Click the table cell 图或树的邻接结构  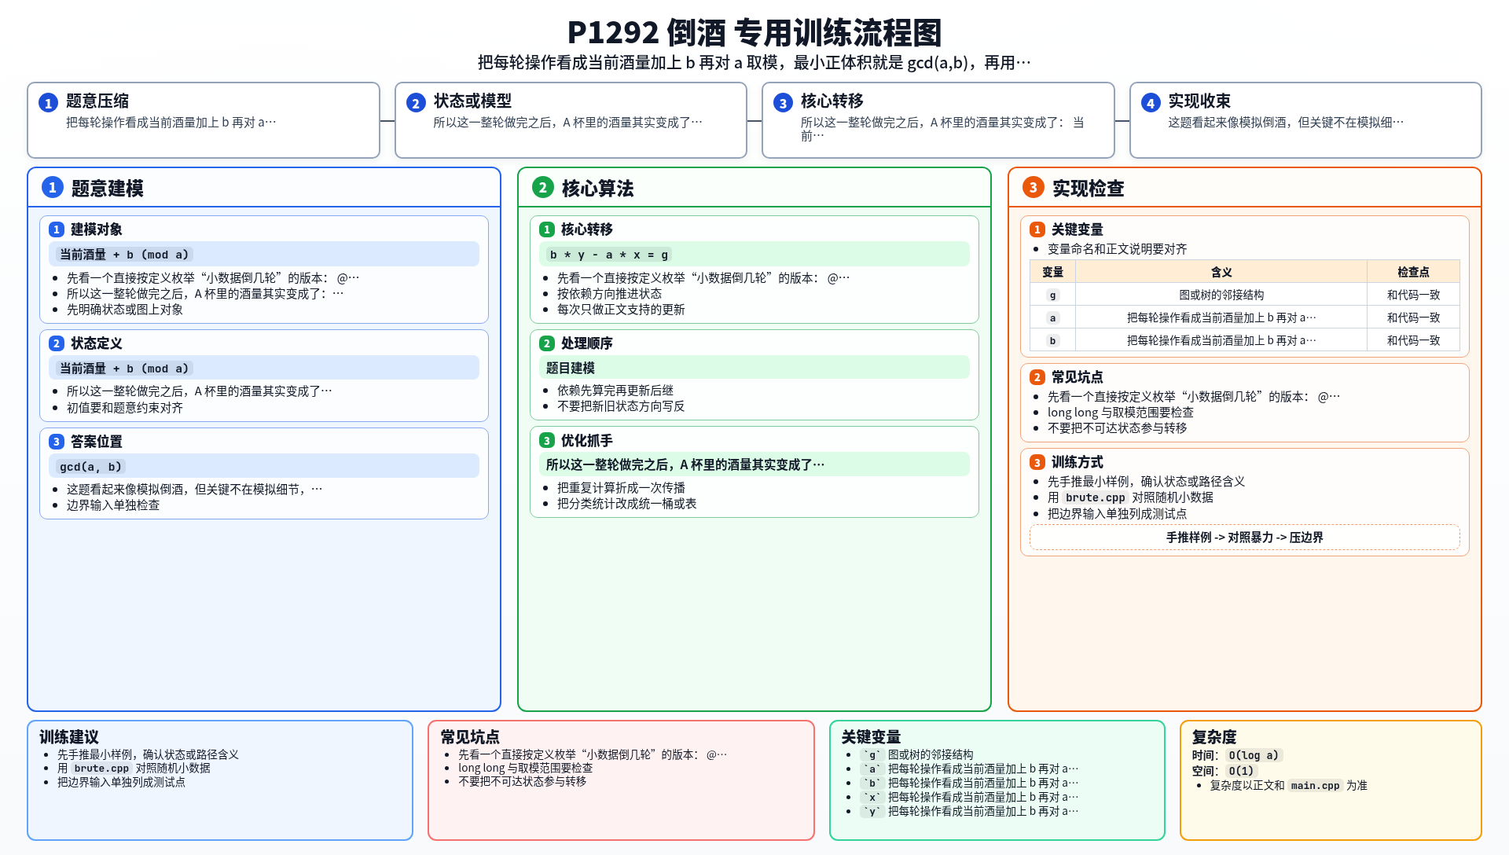1221,295
